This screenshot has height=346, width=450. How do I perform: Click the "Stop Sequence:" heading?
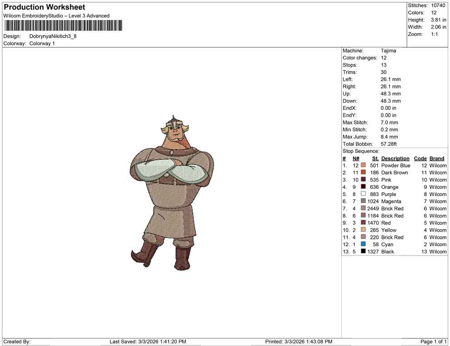tap(361, 151)
